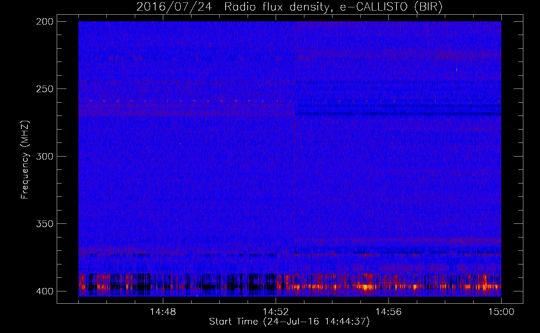This screenshot has width=540, height=333.
Task: Click the brightest yellow burst near 400 MHz after 14:55
Action: click(366, 287)
